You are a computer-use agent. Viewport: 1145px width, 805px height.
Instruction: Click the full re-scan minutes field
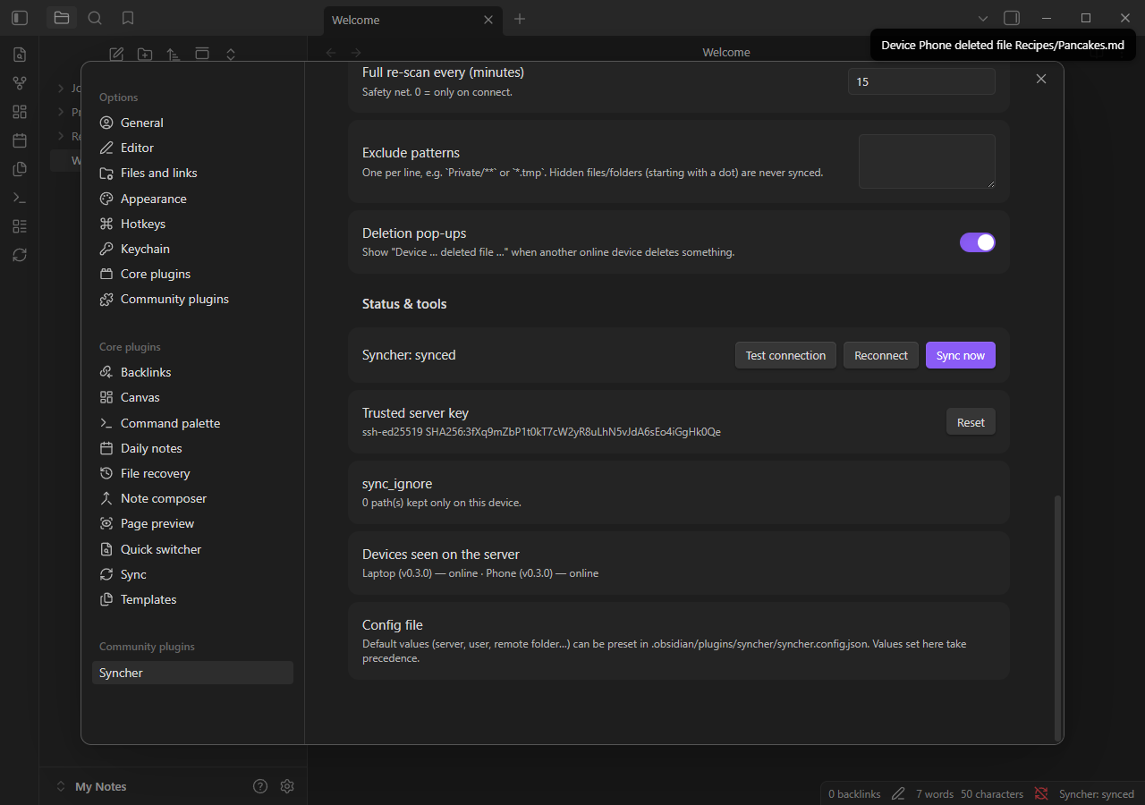pyautogui.click(x=921, y=81)
